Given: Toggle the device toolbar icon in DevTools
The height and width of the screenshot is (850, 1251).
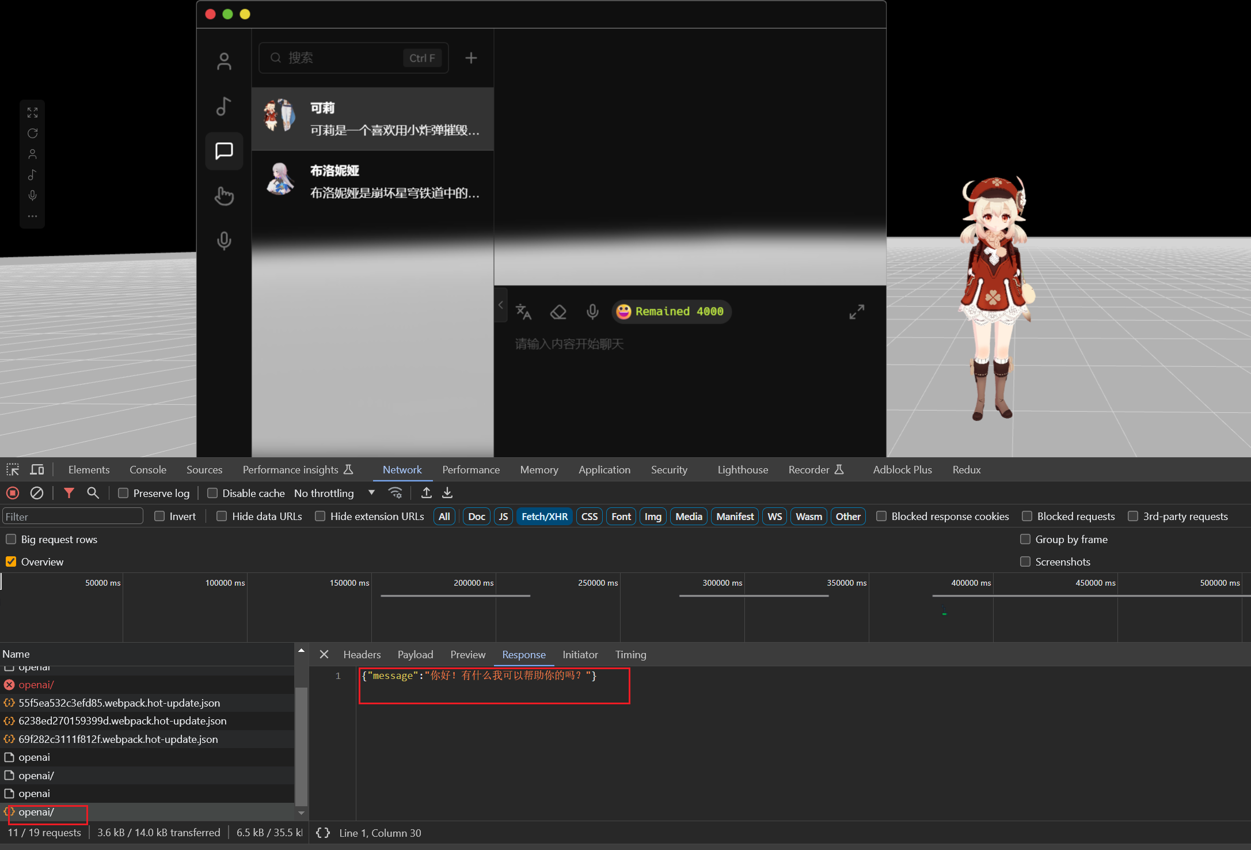Looking at the screenshot, I should pos(37,470).
